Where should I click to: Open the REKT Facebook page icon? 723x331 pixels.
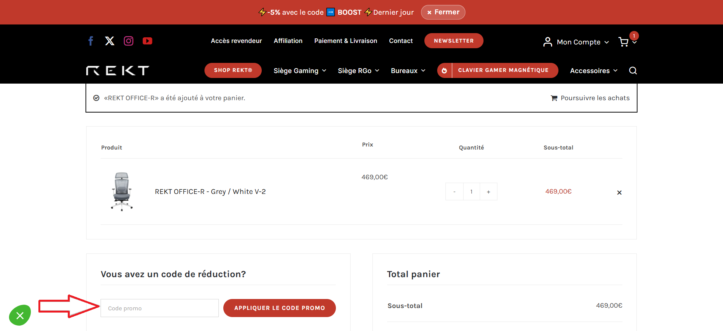pos(91,41)
